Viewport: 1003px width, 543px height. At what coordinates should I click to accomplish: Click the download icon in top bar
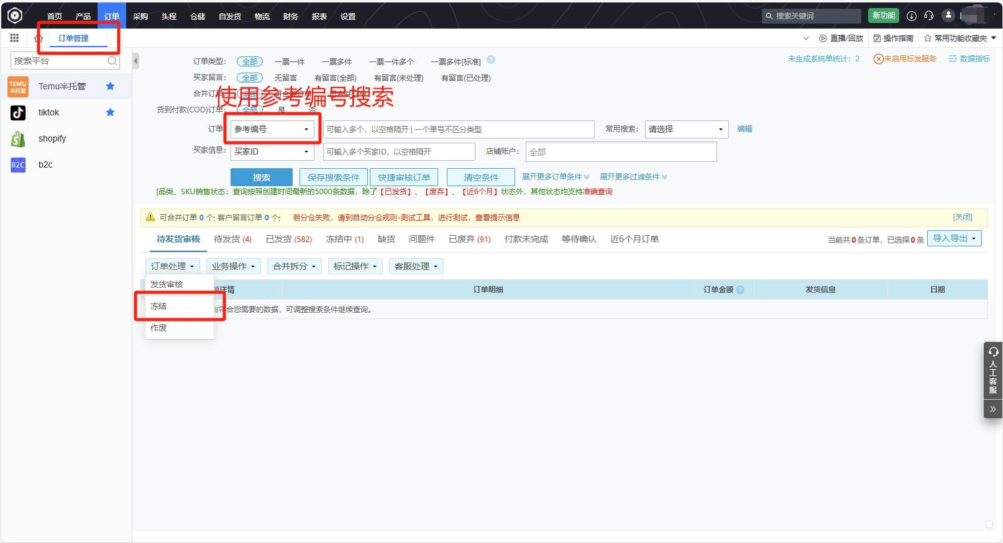(x=912, y=16)
